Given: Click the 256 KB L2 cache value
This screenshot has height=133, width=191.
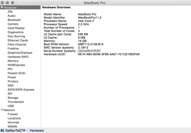Looking at the screenshot, I should (83, 34).
